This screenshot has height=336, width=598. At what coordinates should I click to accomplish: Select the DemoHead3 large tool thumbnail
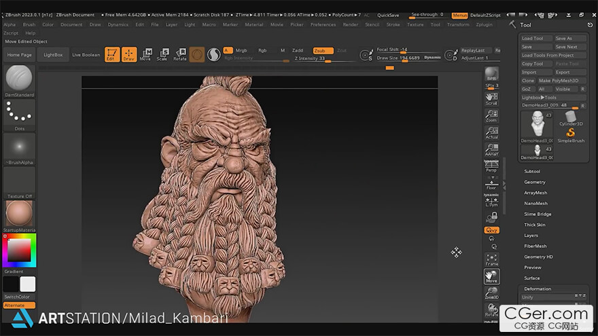(x=537, y=125)
